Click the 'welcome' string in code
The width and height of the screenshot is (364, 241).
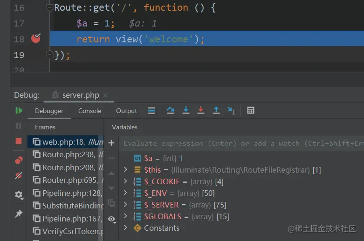coord(169,39)
